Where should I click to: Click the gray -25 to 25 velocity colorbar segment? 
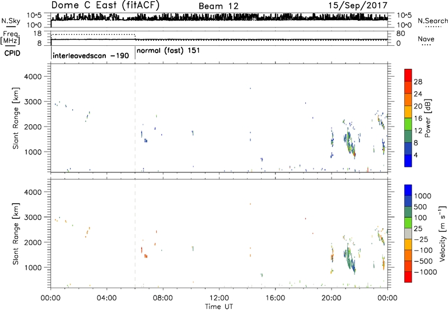[408, 233]
